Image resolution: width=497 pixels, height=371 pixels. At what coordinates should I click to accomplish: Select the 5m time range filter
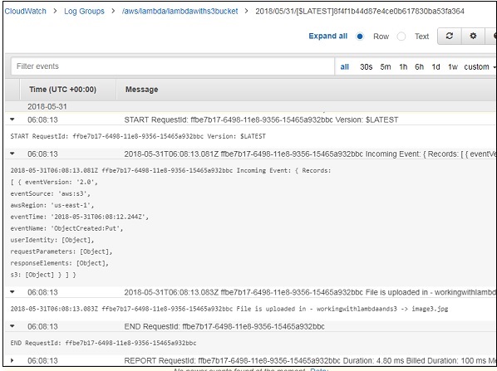pyautogui.click(x=386, y=66)
